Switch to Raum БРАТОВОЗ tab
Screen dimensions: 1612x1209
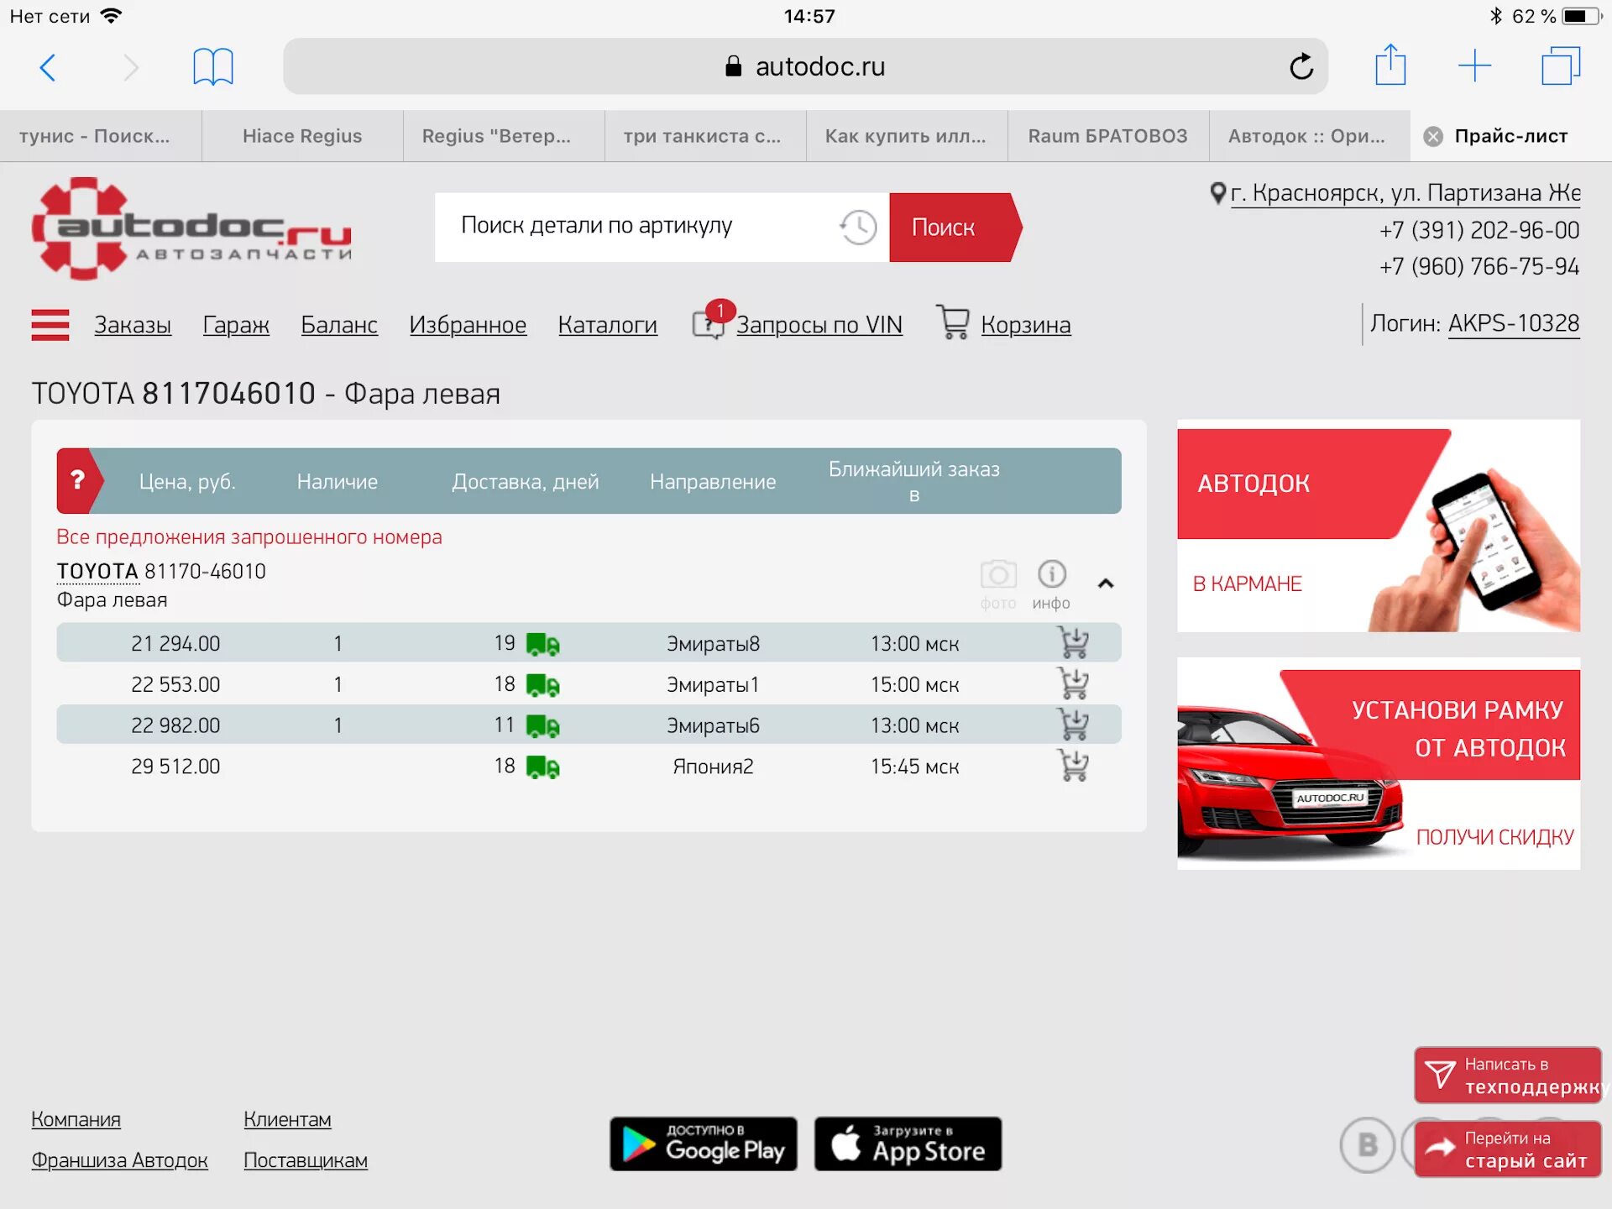(x=1108, y=136)
